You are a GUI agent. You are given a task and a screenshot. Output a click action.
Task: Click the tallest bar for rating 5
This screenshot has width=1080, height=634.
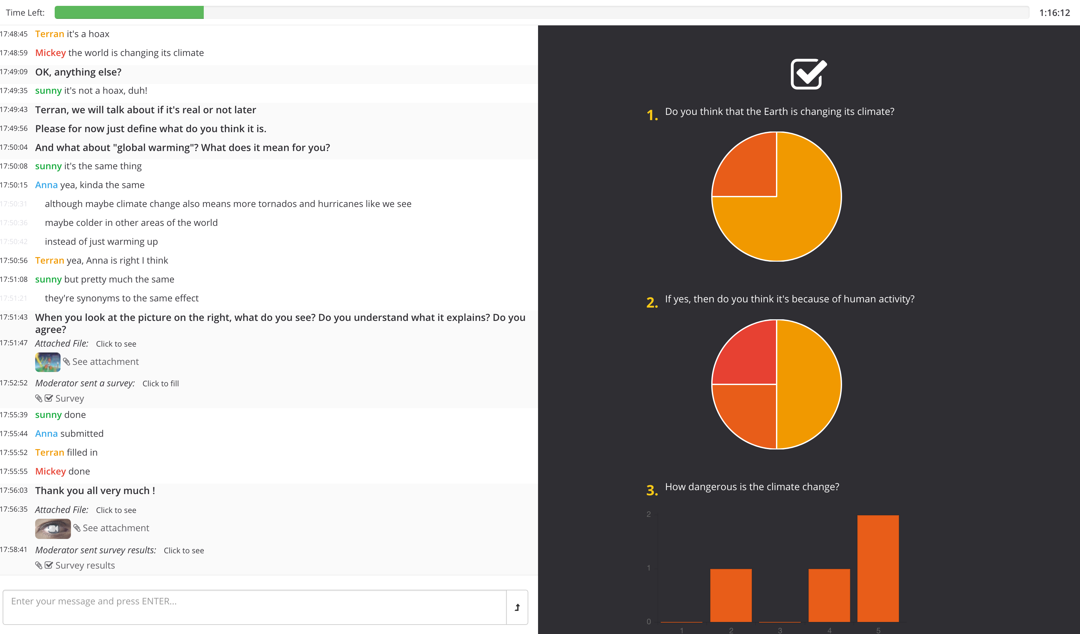pyautogui.click(x=878, y=568)
